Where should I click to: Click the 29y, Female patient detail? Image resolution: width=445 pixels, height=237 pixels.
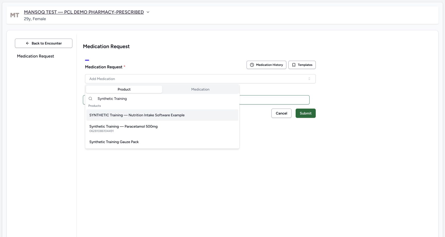35,19
